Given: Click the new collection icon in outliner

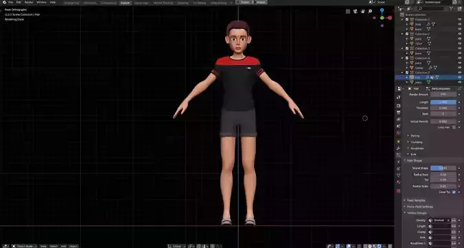Looking at the screenshot, I should [460, 9].
